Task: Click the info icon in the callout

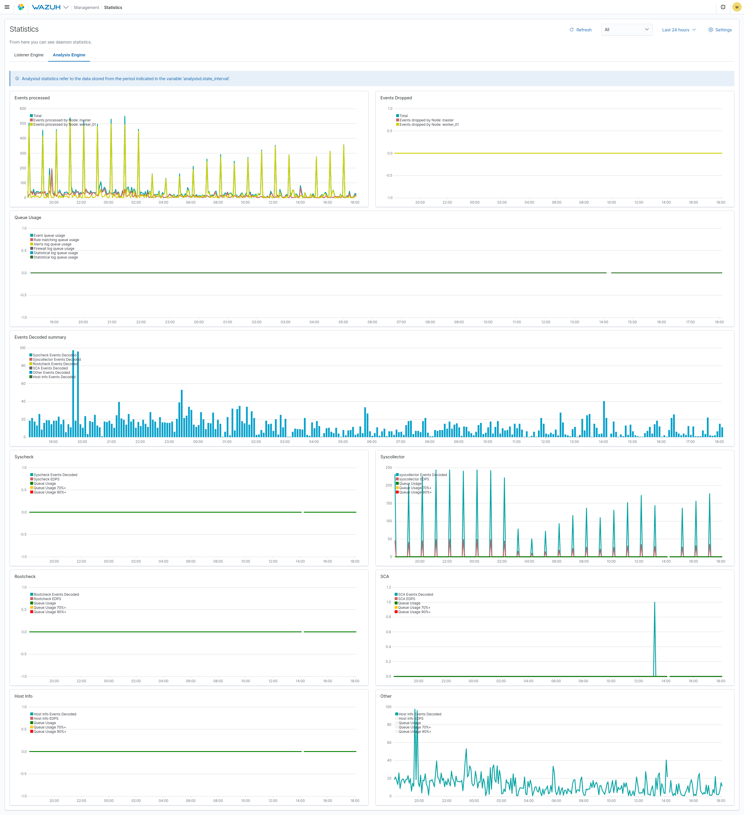Action: 17,79
